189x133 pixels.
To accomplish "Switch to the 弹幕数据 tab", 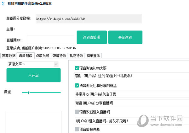I will click(9, 56).
